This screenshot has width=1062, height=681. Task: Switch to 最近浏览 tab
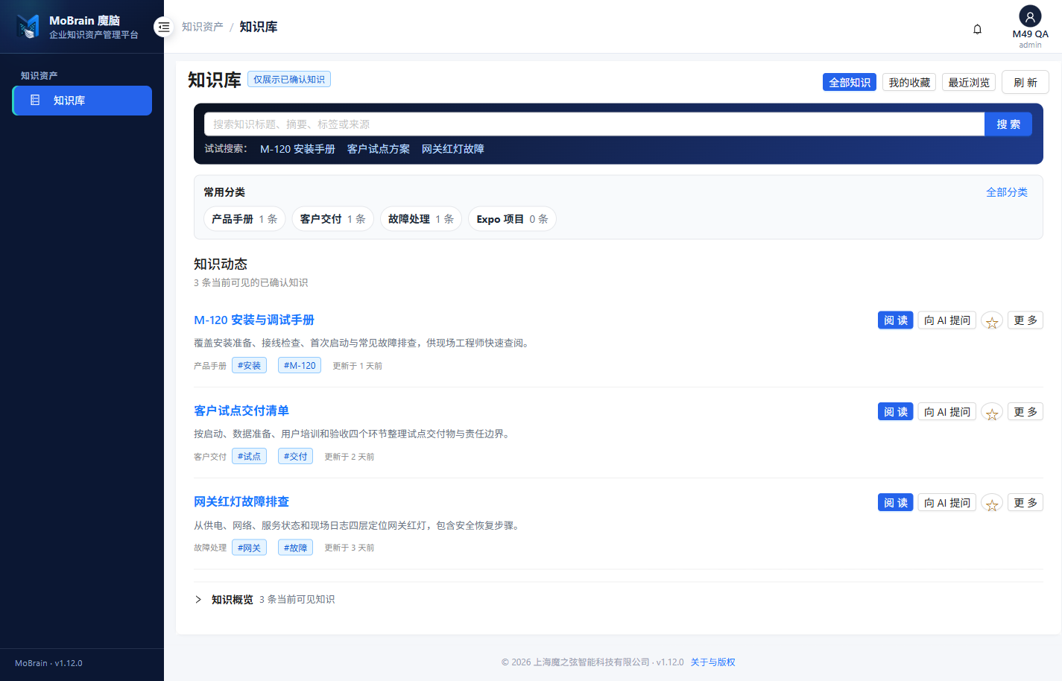pos(969,82)
